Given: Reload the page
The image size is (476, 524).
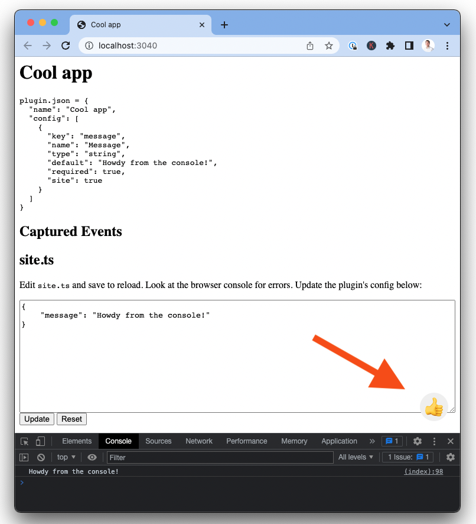Looking at the screenshot, I should click(66, 46).
